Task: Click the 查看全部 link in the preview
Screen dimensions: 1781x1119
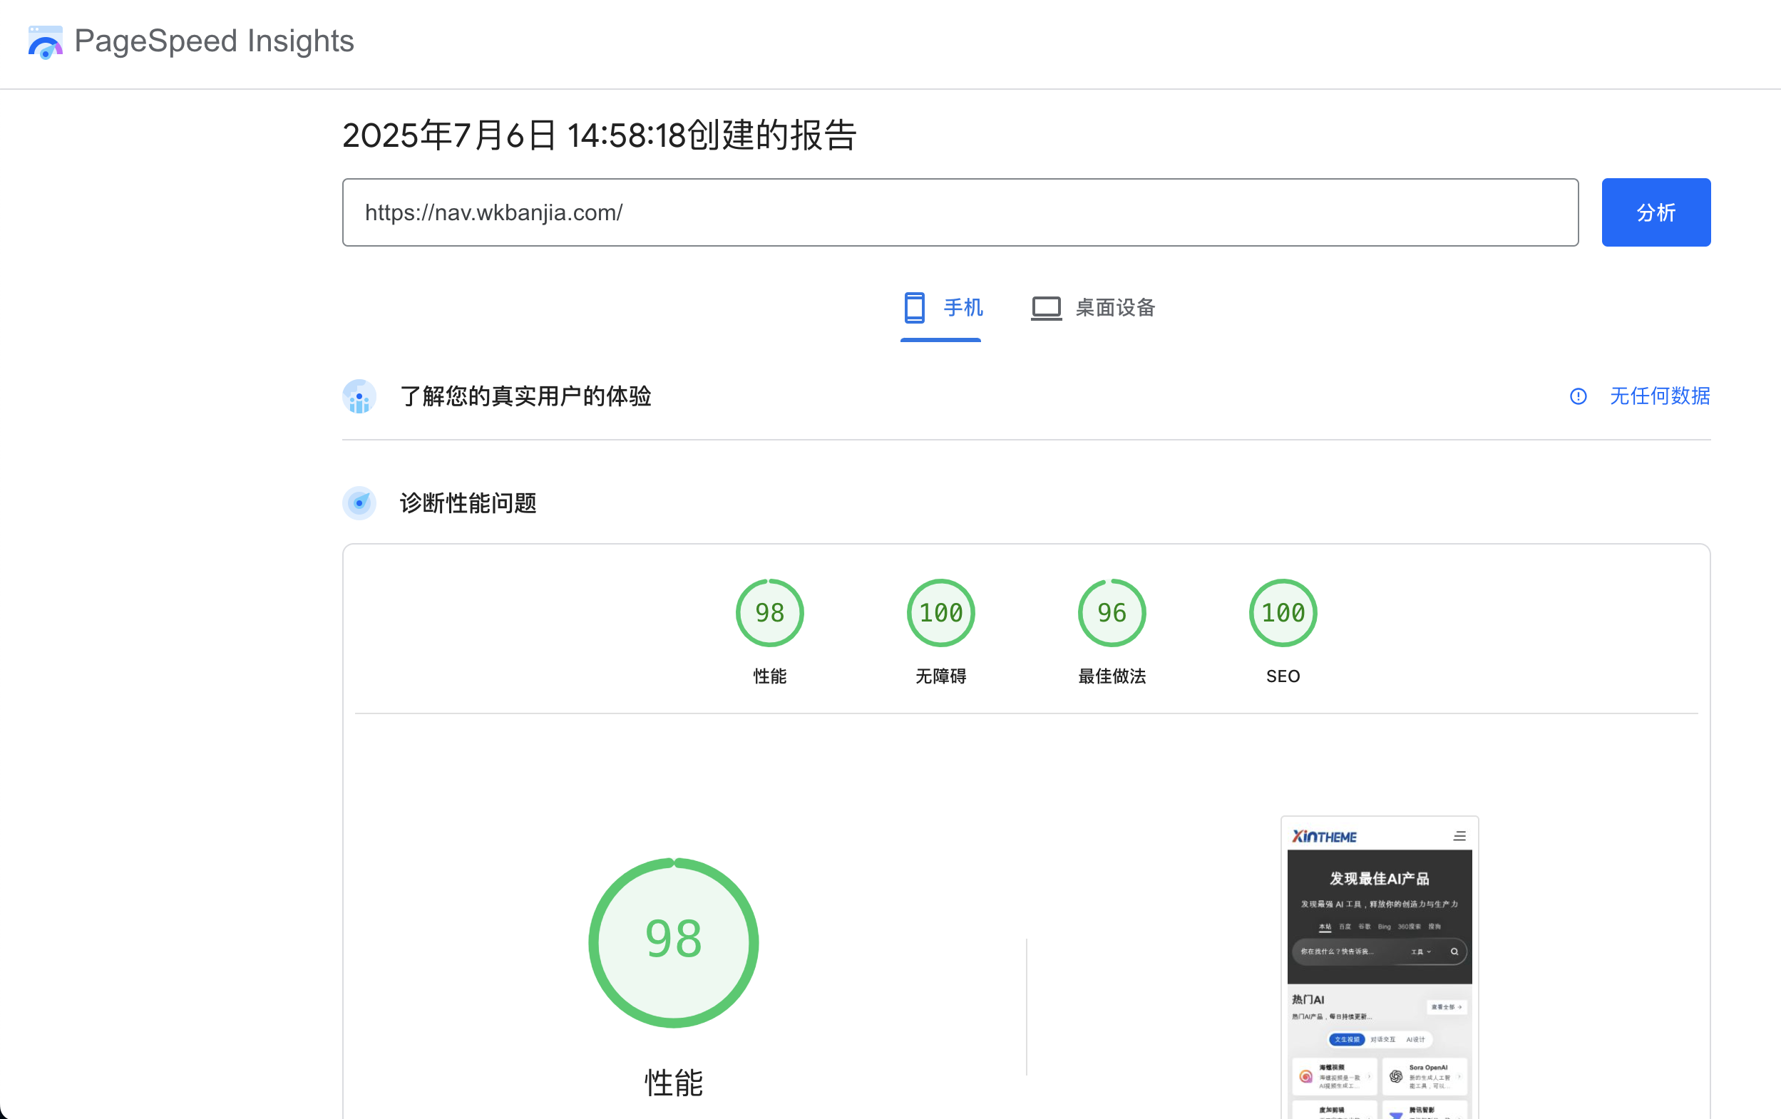Action: click(x=1445, y=1006)
